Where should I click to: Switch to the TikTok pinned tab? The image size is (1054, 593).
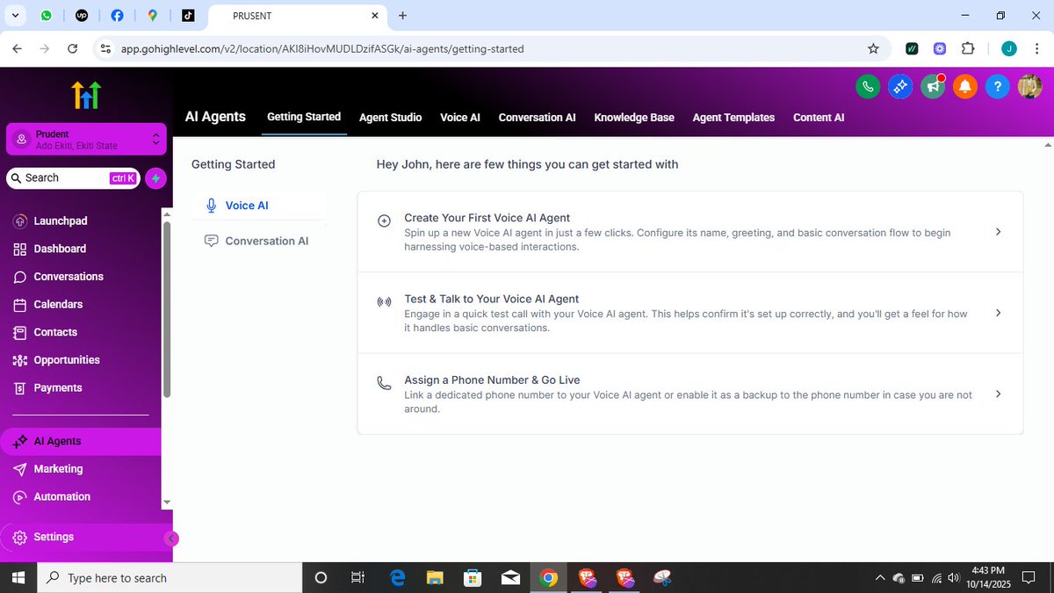click(188, 16)
